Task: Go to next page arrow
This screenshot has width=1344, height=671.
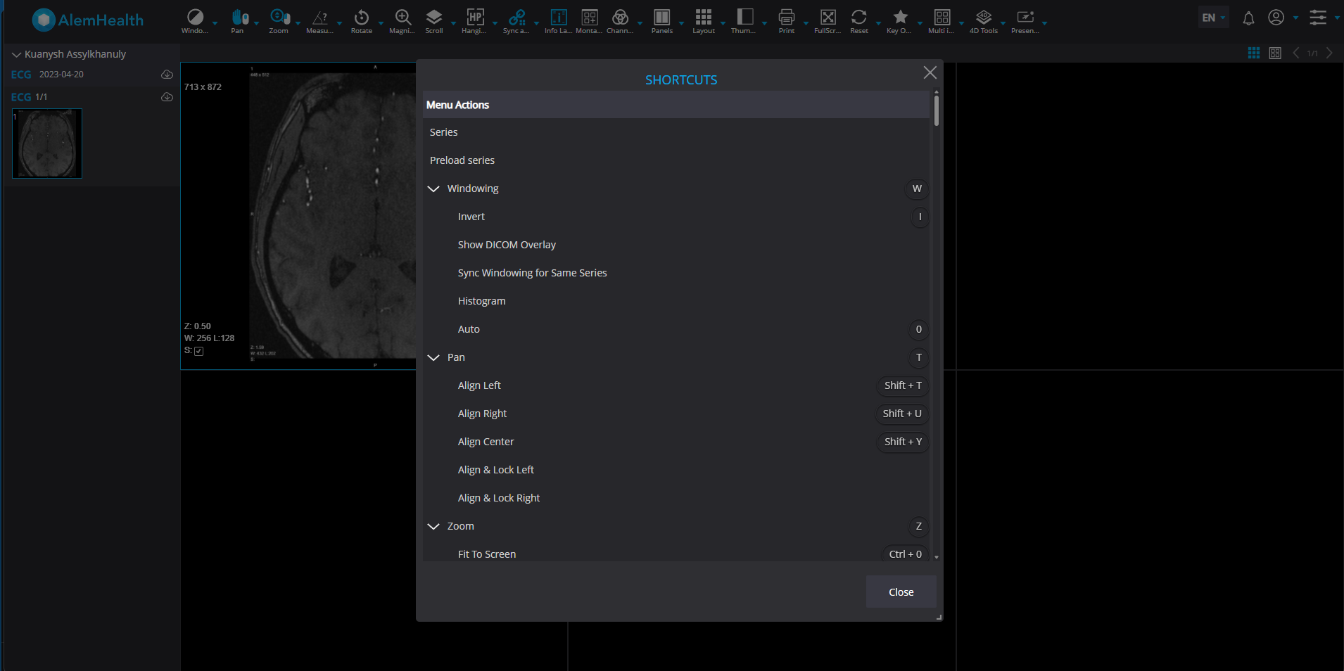Action: tap(1329, 53)
